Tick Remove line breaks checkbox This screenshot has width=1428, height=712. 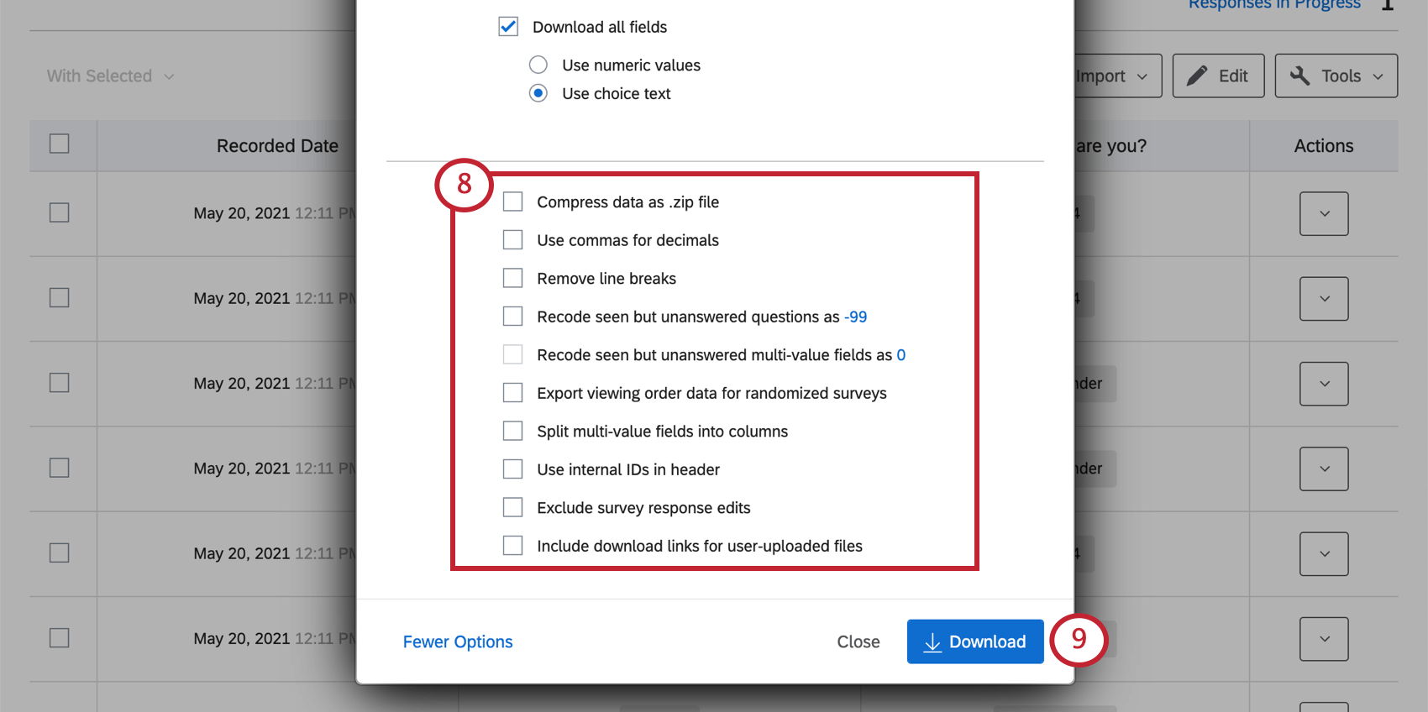point(512,278)
